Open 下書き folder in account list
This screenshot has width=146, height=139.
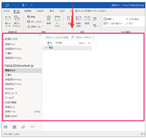click(x=8, y=75)
